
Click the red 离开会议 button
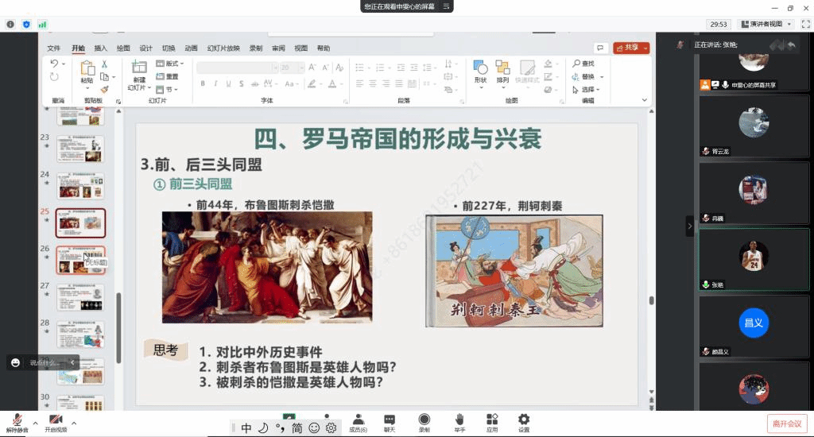(x=786, y=423)
